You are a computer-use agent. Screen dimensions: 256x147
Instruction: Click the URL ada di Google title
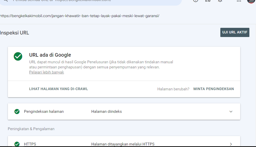click(x=50, y=55)
